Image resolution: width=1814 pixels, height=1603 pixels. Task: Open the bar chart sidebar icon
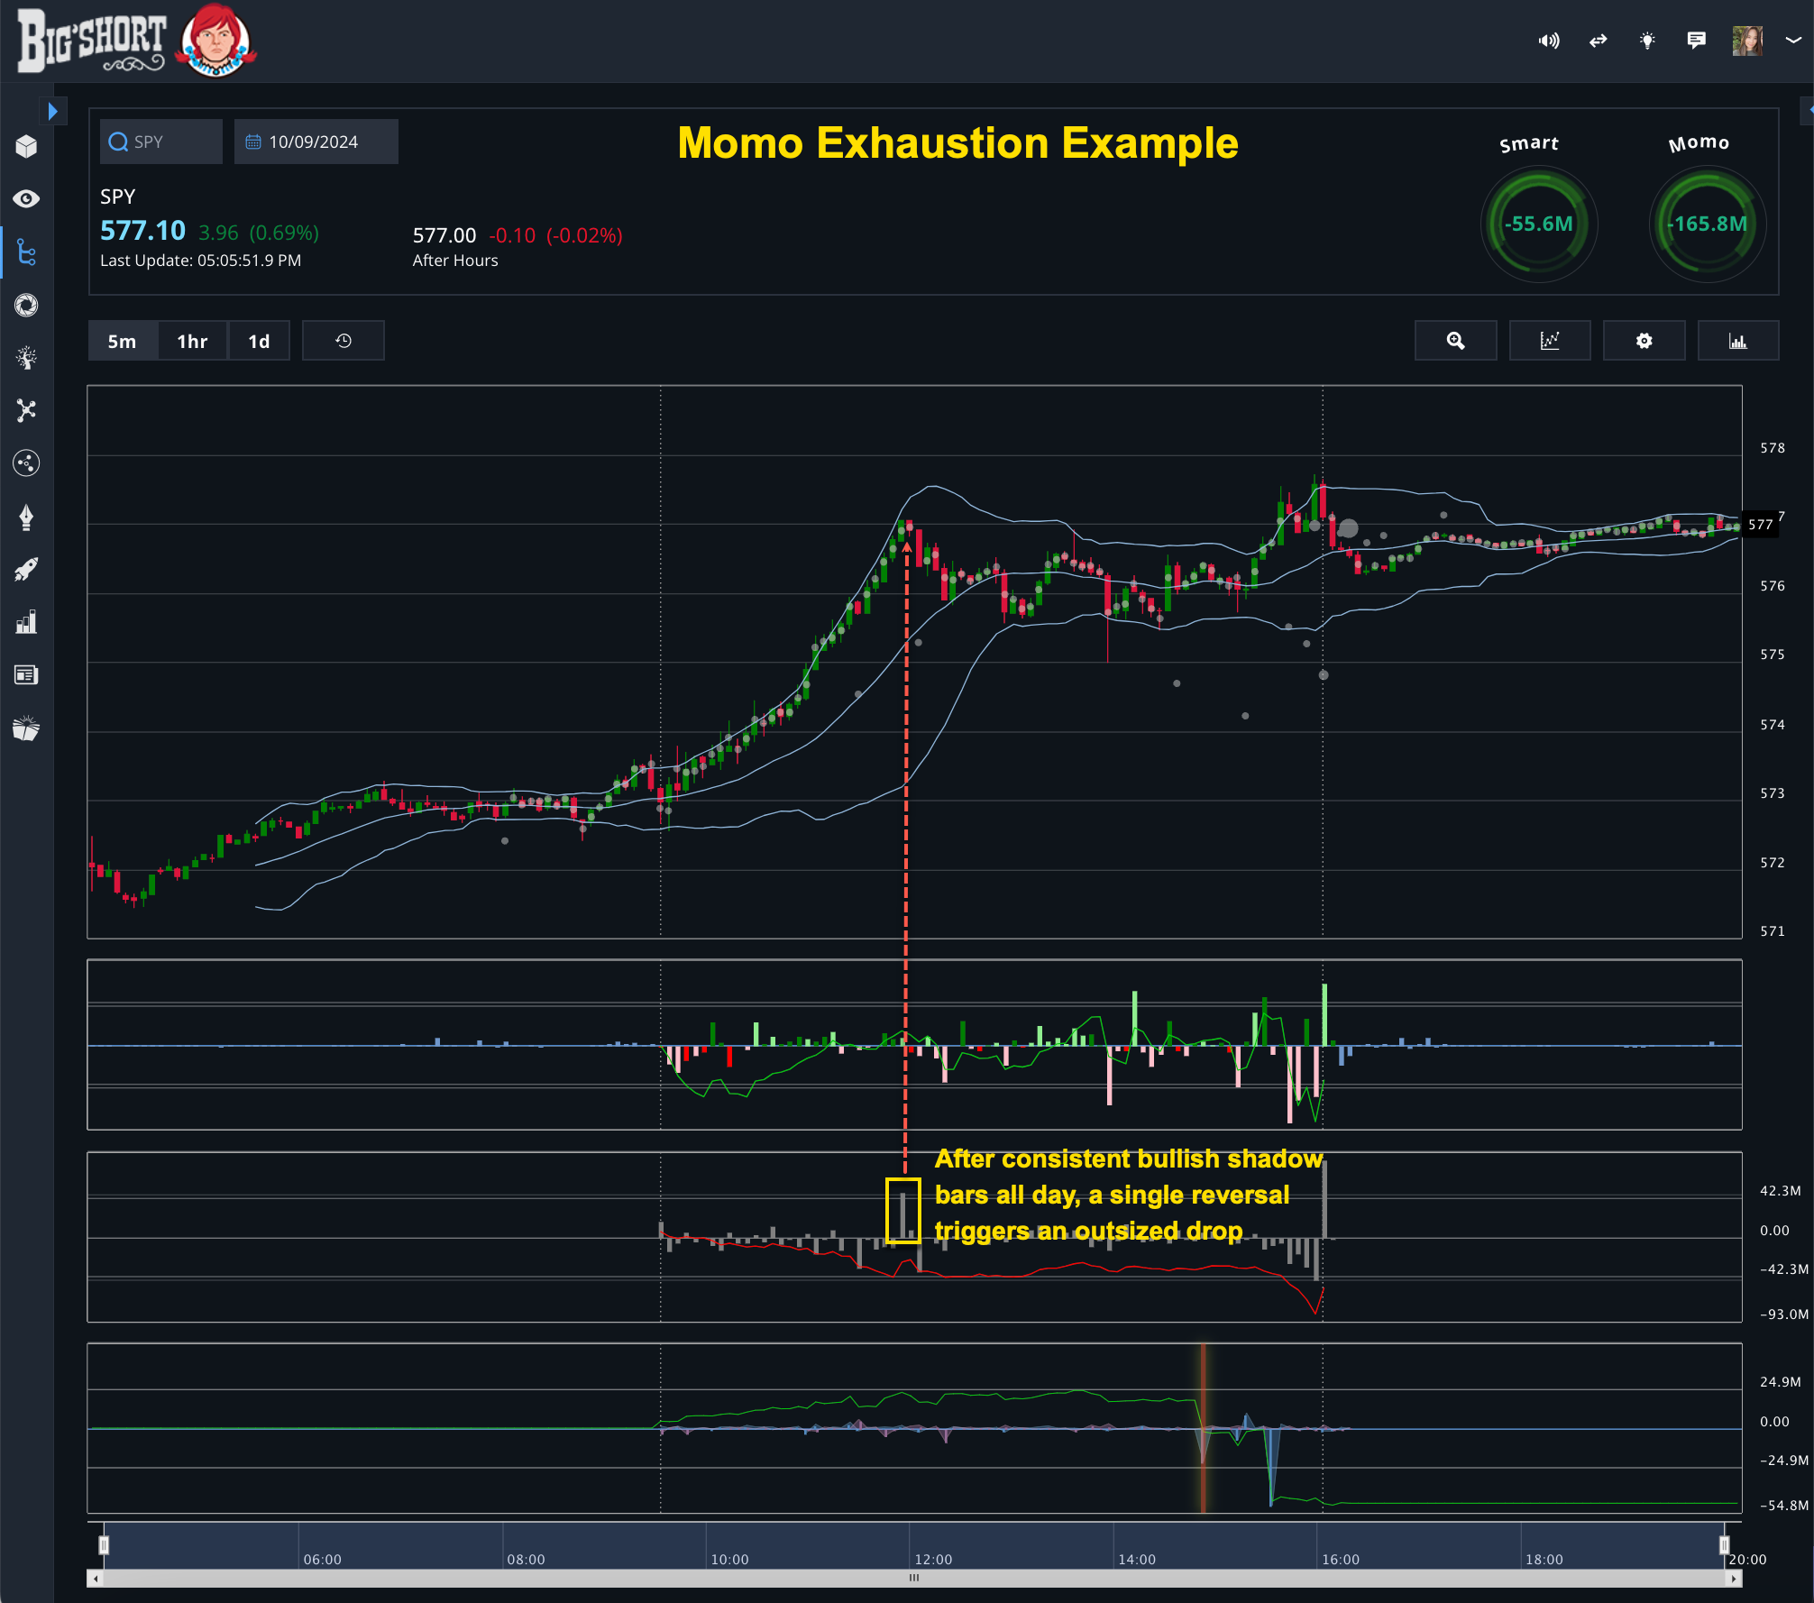(26, 622)
